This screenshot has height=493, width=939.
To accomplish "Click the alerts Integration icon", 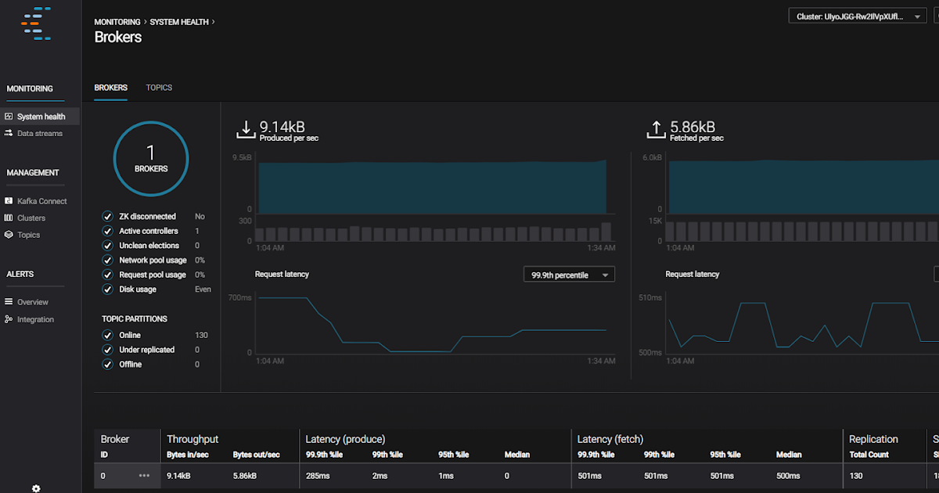I will click(x=9, y=319).
